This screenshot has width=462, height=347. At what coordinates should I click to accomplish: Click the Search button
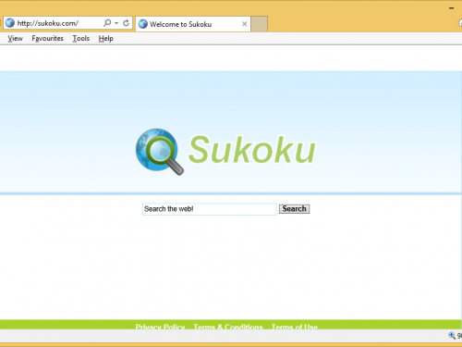point(294,209)
